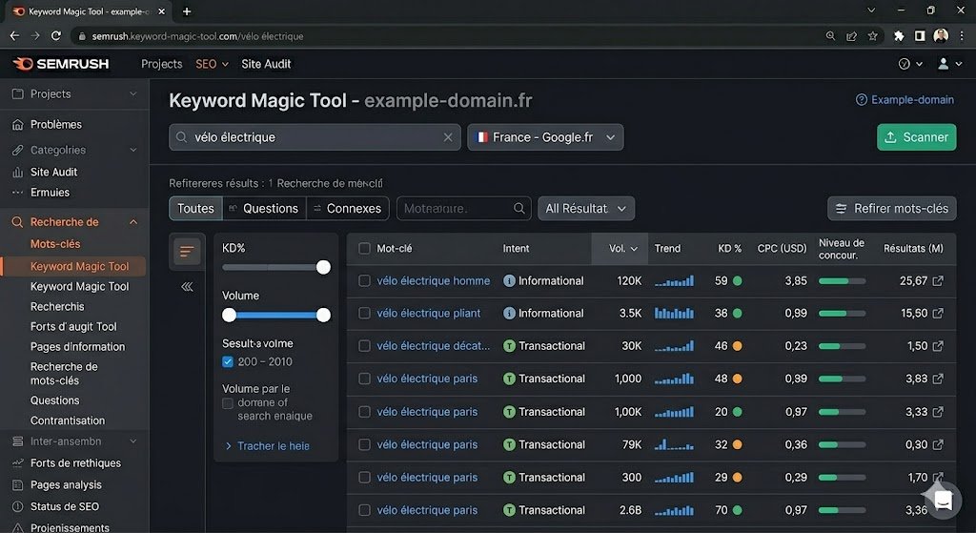976x533 pixels.
Task: Expand the Projects sidebar section
Action: [132, 94]
